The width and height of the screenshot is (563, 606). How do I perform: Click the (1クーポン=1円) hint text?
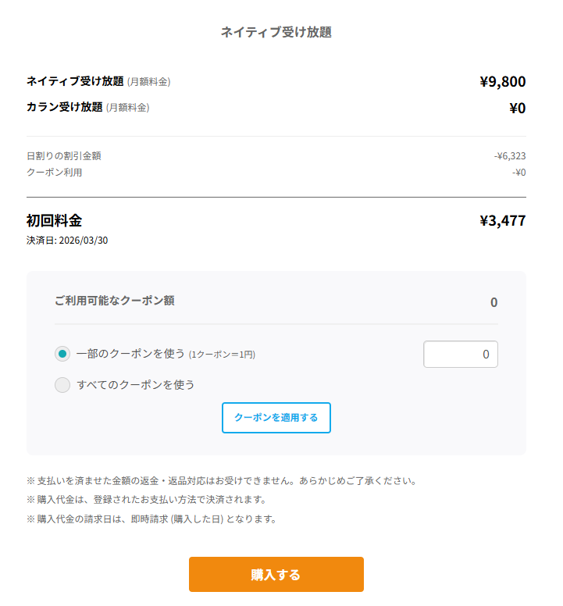click(x=222, y=355)
